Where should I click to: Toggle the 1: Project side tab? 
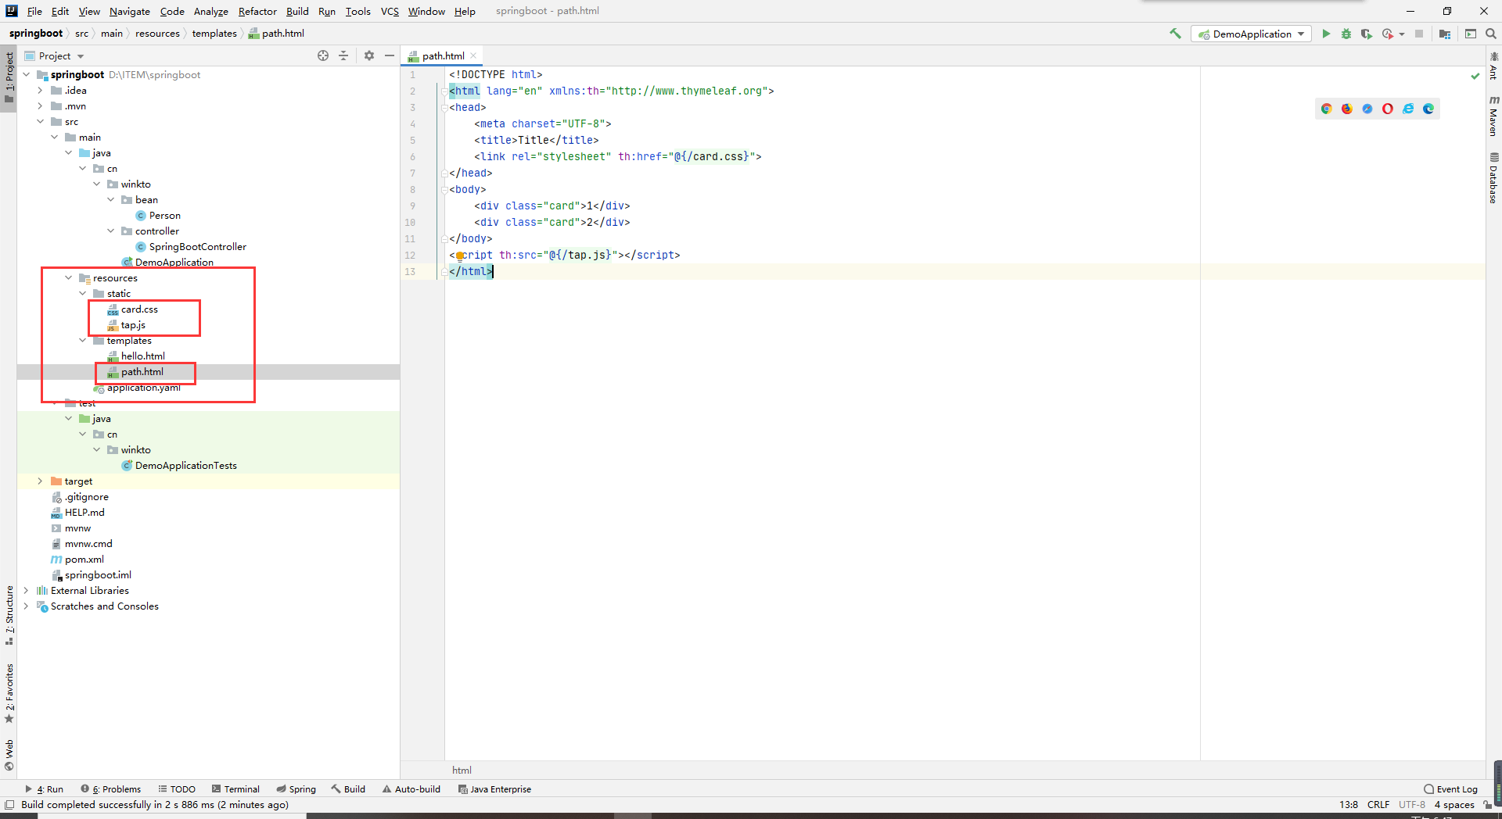[x=9, y=78]
